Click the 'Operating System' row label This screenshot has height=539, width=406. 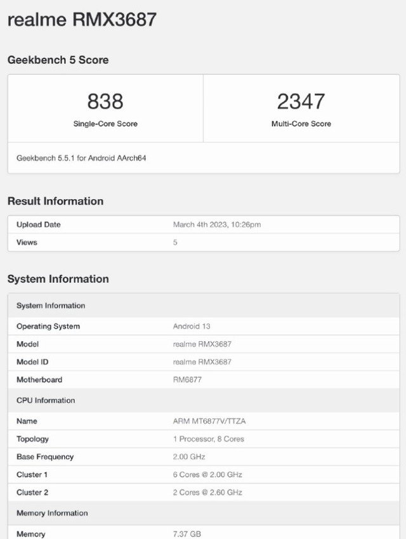tap(48, 326)
